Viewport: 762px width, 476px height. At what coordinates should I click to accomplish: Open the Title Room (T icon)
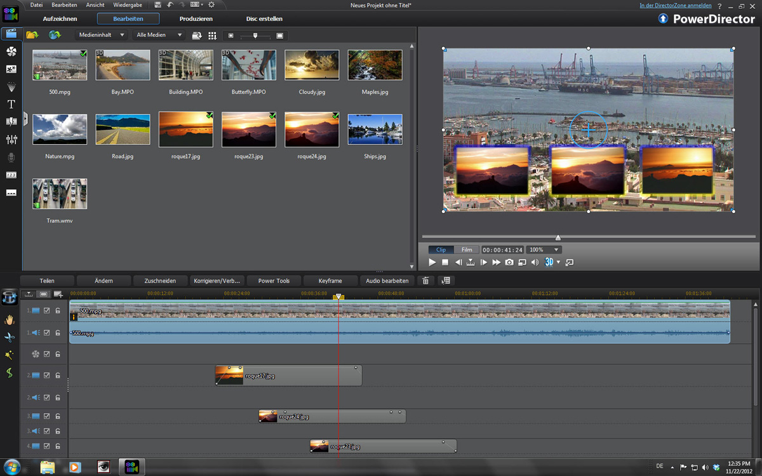(x=11, y=104)
